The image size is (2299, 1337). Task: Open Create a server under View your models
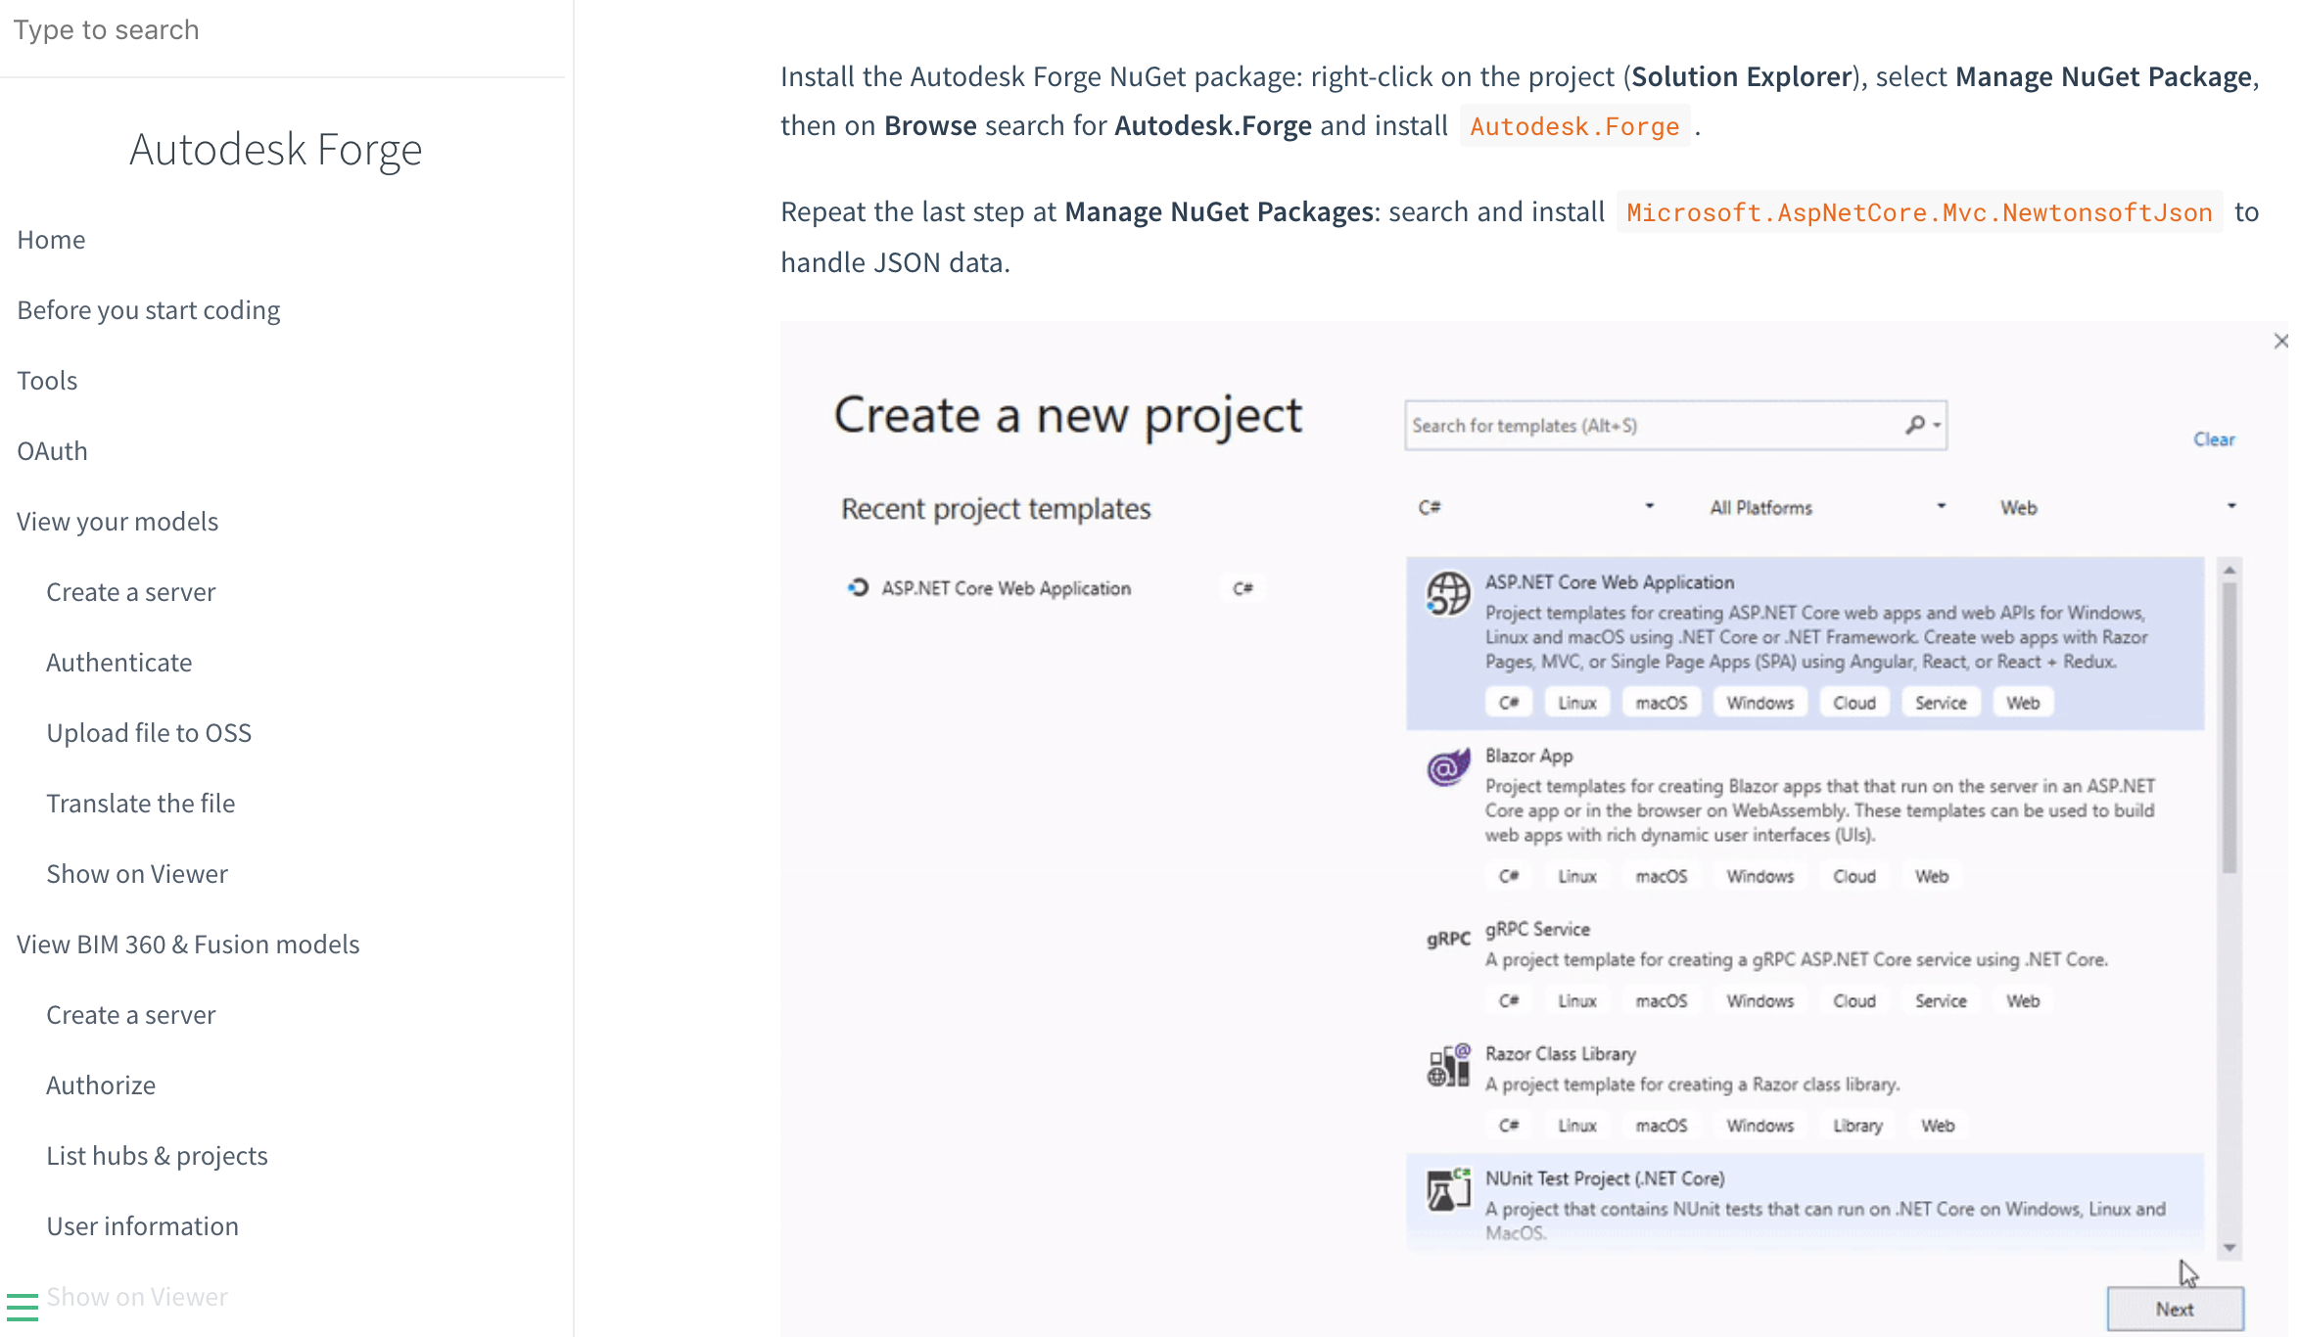[x=131, y=592]
